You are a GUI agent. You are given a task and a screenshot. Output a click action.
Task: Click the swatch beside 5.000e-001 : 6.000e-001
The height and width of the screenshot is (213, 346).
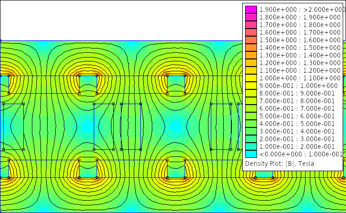[x=251, y=116]
